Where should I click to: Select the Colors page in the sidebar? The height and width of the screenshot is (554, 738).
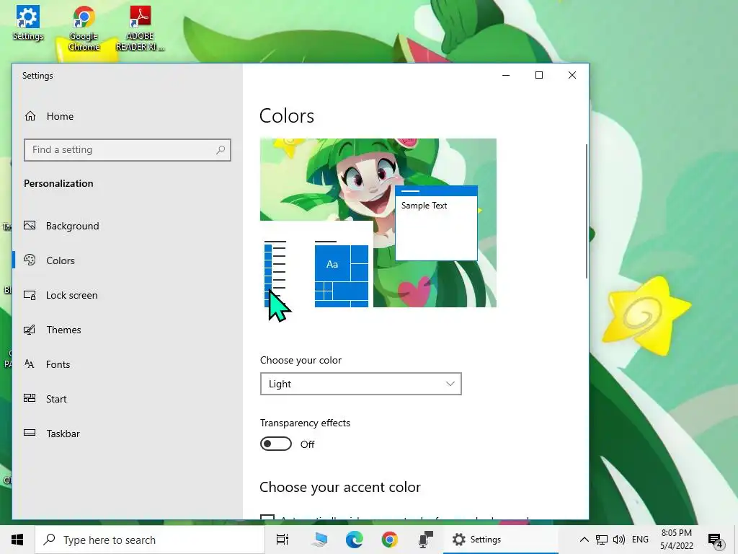[61, 260]
